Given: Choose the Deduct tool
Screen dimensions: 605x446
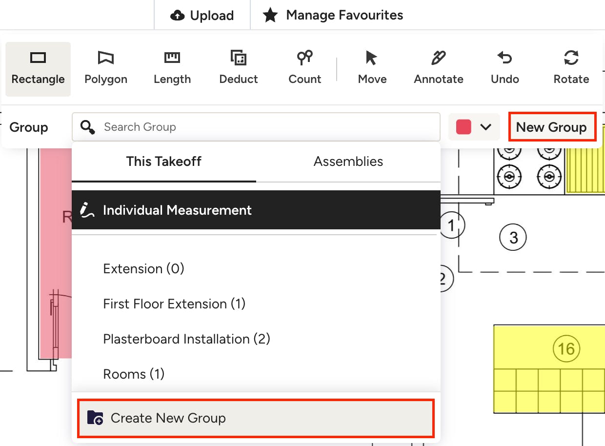Looking at the screenshot, I should point(239,69).
